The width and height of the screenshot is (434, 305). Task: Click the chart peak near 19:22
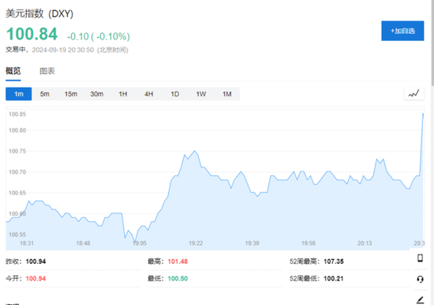point(195,151)
